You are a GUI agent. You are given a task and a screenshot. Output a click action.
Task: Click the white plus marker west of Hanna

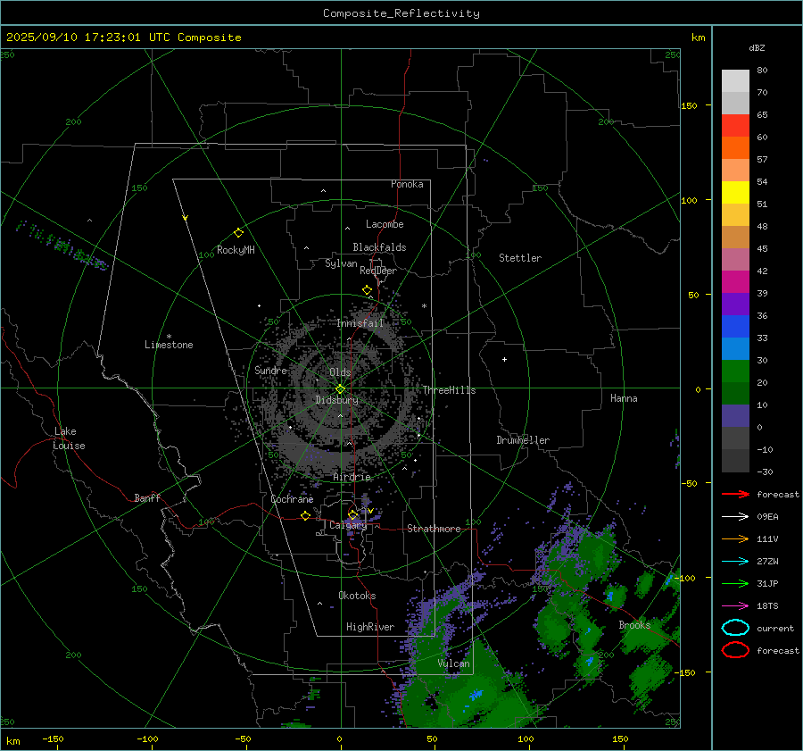pos(504,359)
